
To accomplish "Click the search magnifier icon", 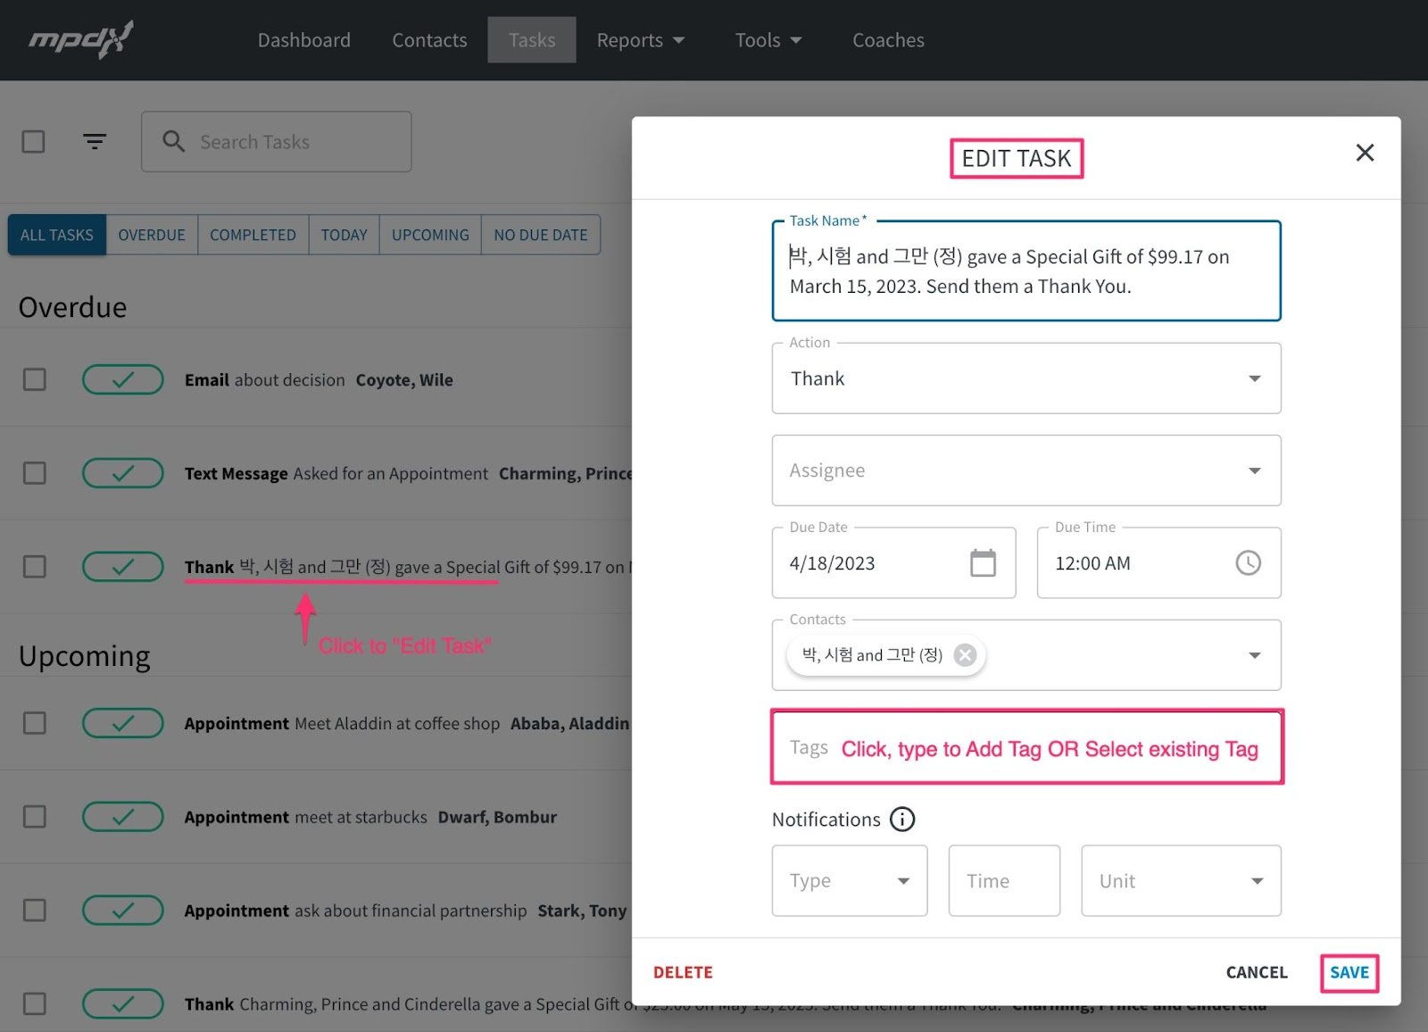I will (x=173, y=141).
